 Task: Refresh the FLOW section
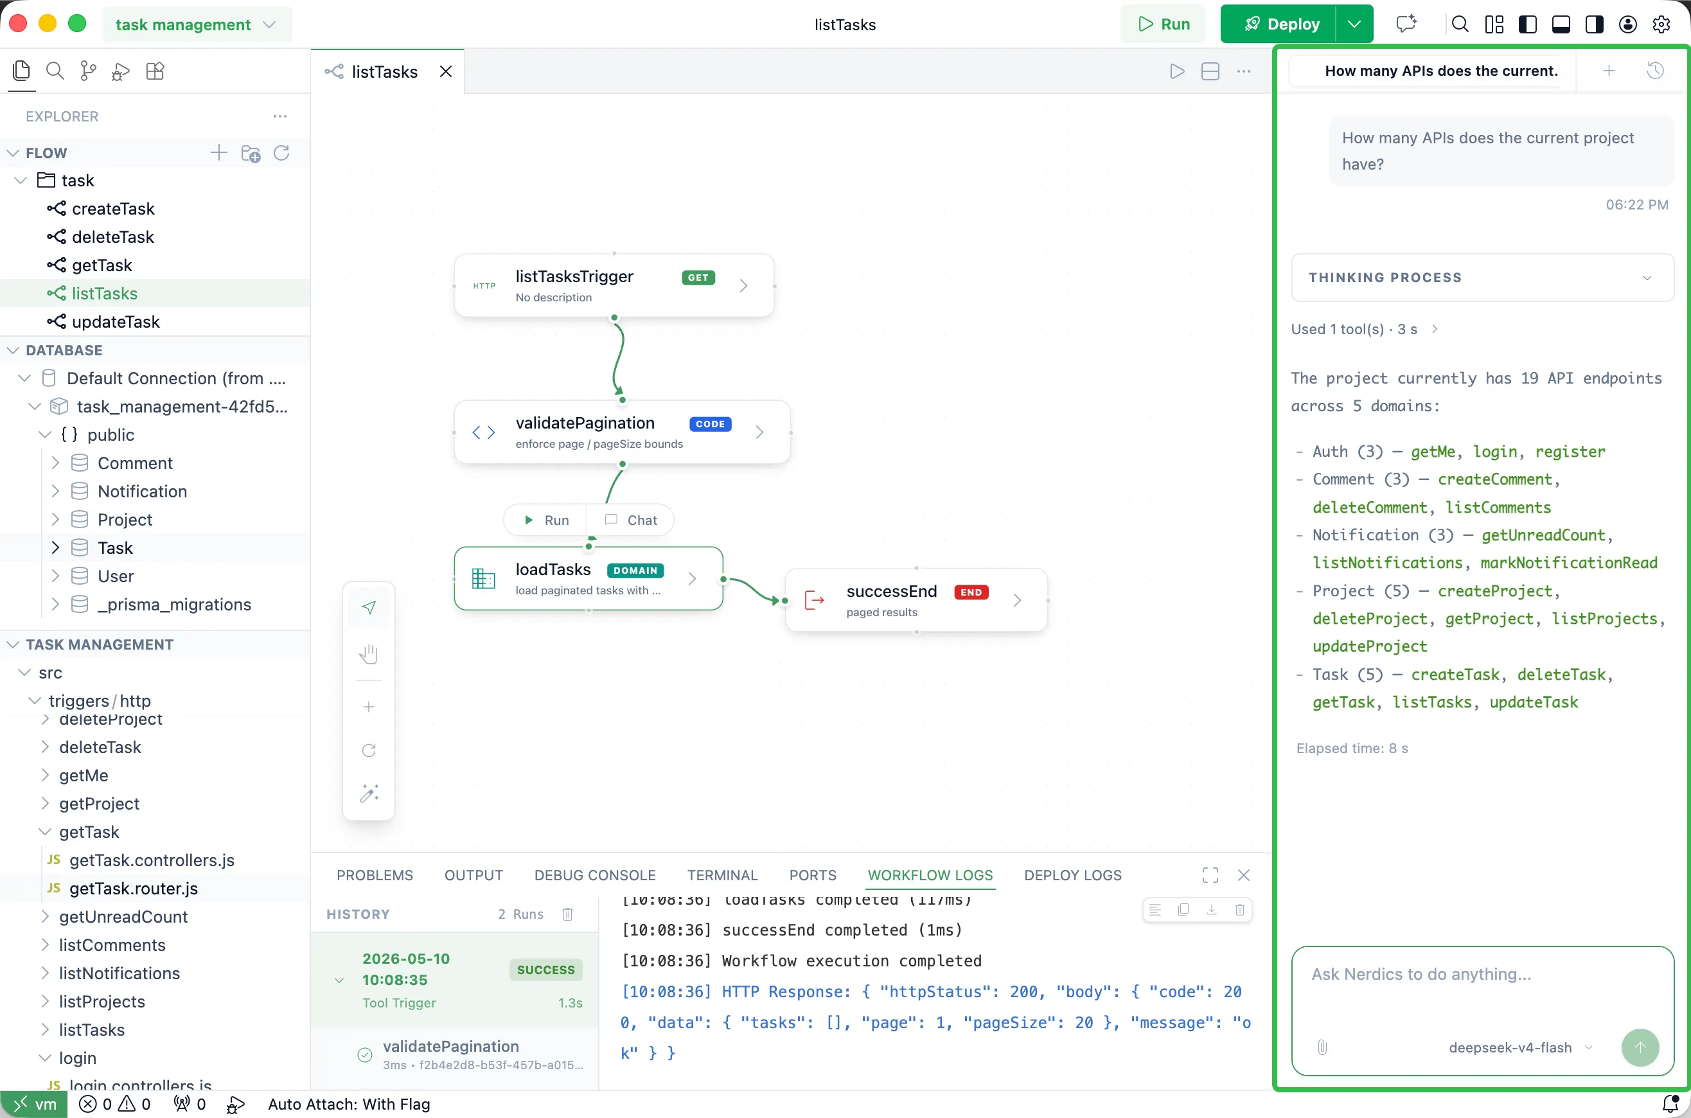(x=281, y=152)
